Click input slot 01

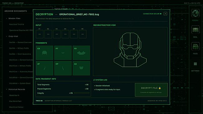tap(40, 34)
